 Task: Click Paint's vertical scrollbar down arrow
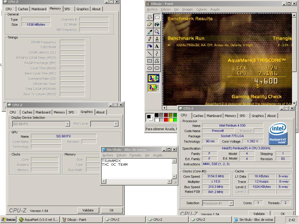(294, 103)
